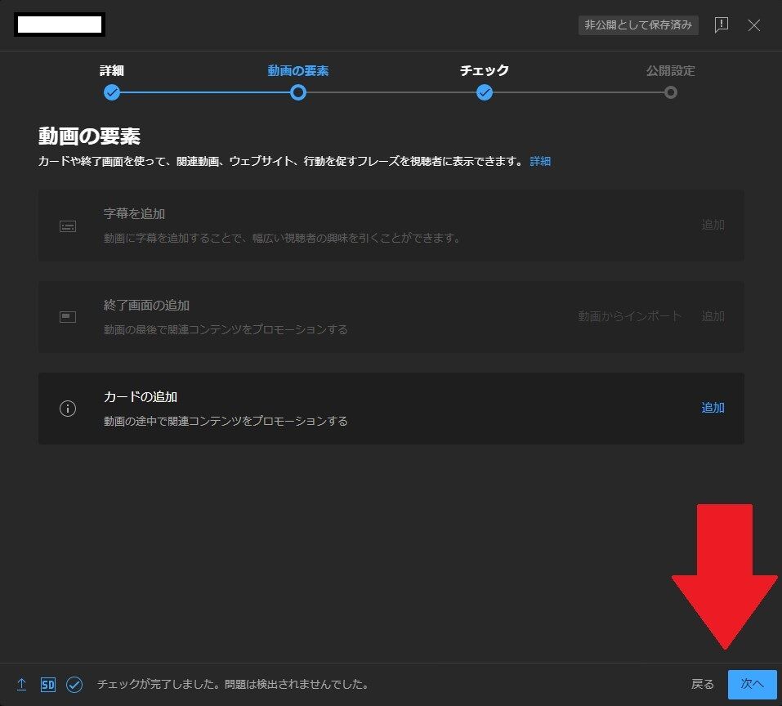The height and width of the screenshot is (706, 782).
Task: Click the 詳細 step checkmark circle
Action: pos(112,92)
